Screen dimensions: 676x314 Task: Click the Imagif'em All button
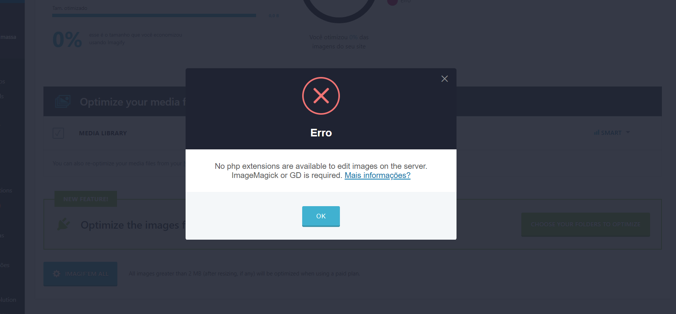(x=80, y=274)
